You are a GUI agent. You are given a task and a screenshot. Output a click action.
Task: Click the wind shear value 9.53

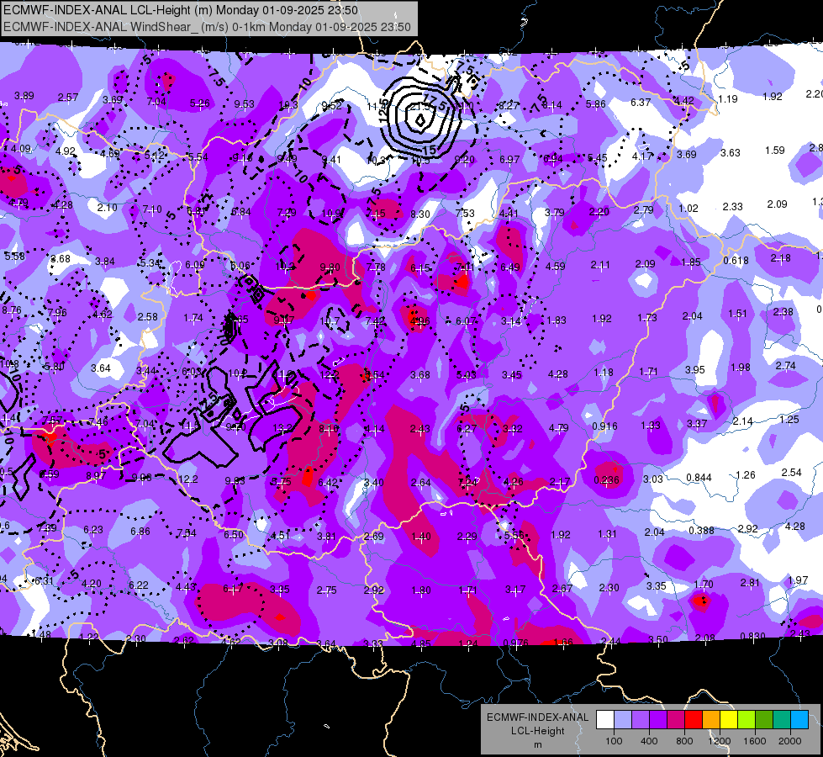244,104
